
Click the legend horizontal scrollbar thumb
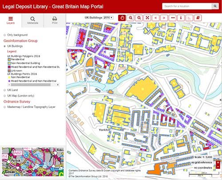pyautogui.click(x=31, y=85)
